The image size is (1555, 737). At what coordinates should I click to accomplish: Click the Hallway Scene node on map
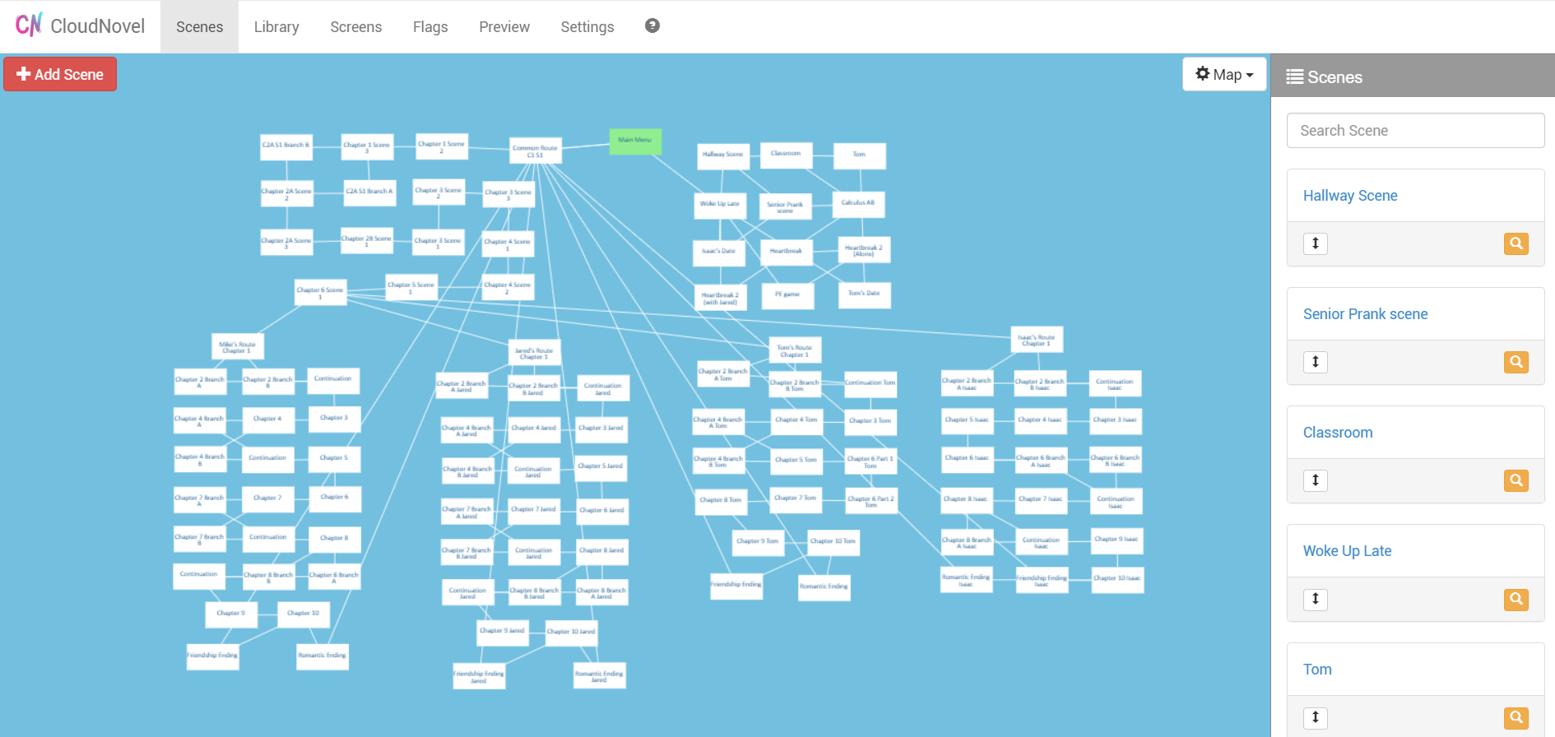(x=723, y=156)
